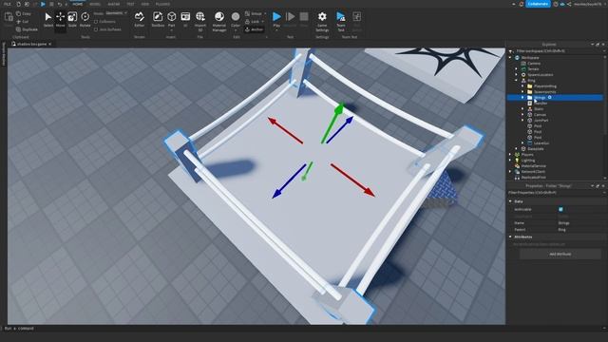
Task: Enable the Collisions checkbox
Action: pyautogui.click(x=96, y=22)
